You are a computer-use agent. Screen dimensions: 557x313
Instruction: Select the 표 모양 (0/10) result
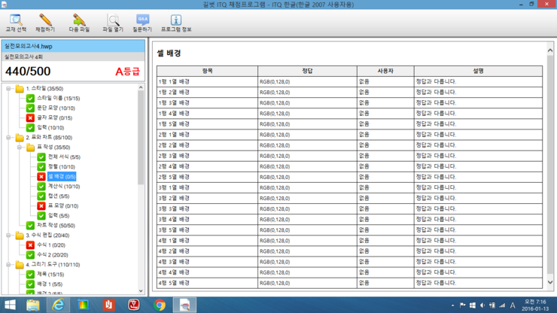63,206
